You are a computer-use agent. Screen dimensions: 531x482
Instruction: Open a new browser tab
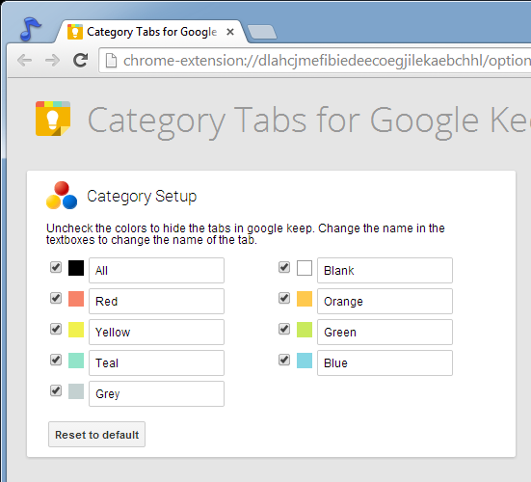click(262, 32)
